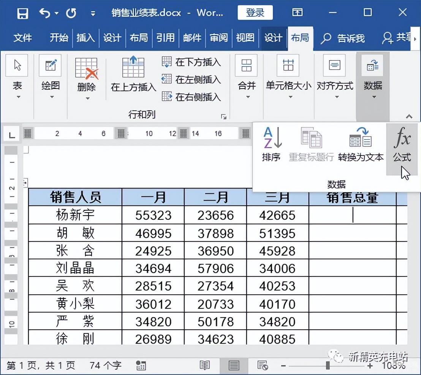The image size is (421, 375).
Task: Expand the 合并 group dropdown
Action: tap(247, 77)
